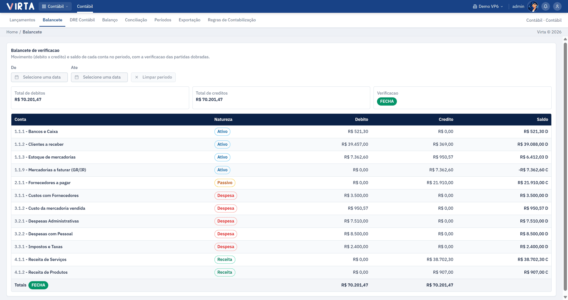Open the Conciliação tab

pos(136,20)
